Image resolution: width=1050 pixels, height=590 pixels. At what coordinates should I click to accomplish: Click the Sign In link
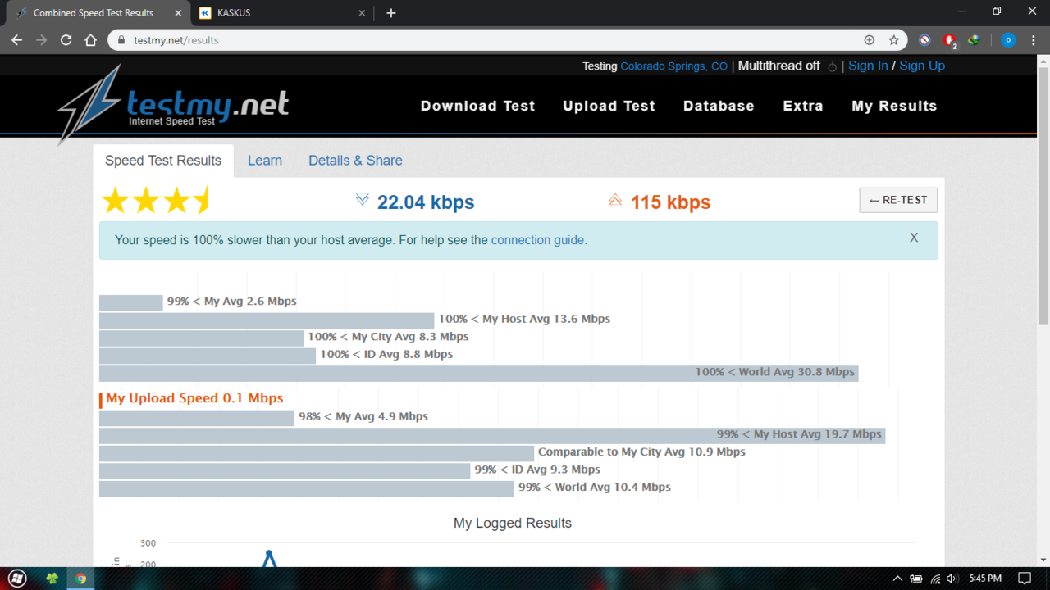click(x=868, y=66)
